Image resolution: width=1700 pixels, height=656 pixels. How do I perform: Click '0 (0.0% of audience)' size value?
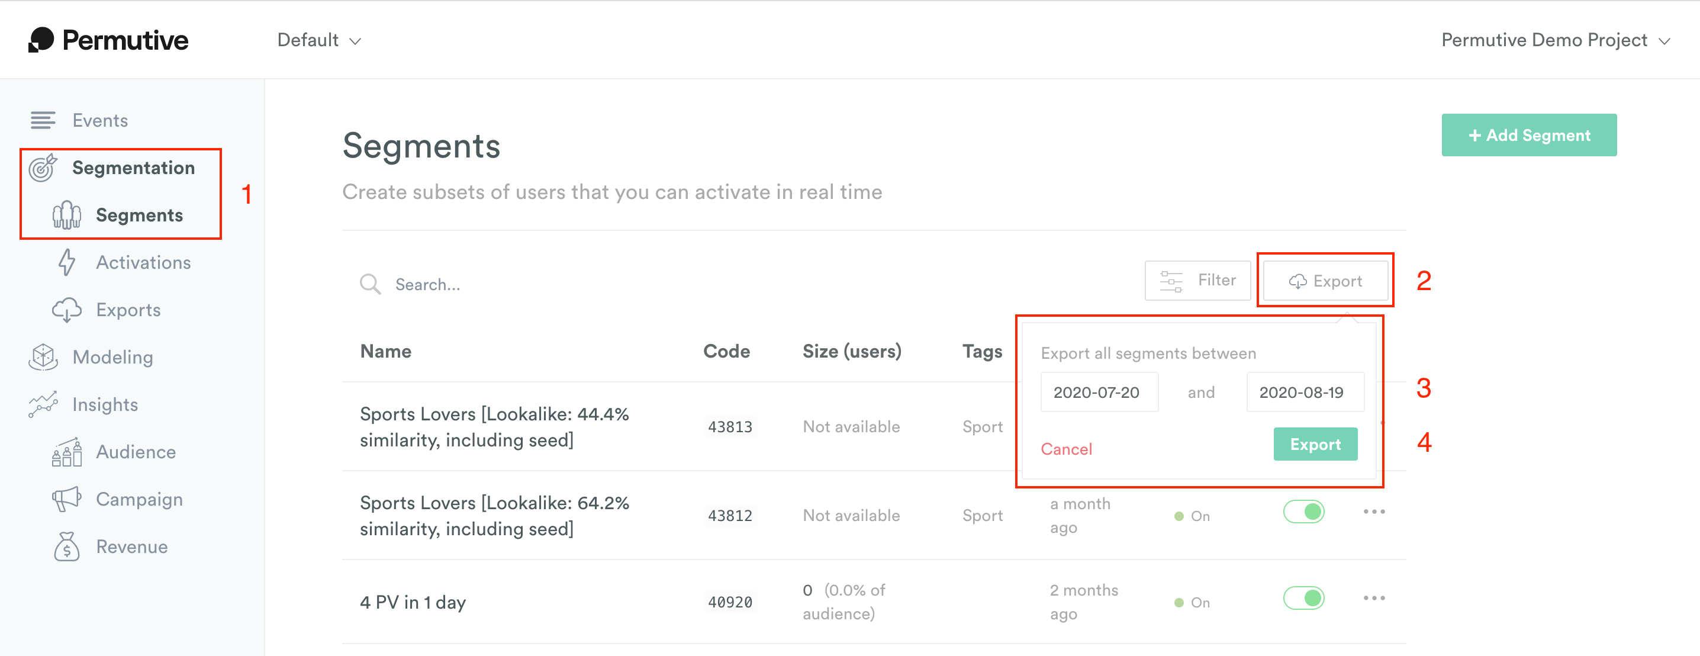tap(844, 602)
